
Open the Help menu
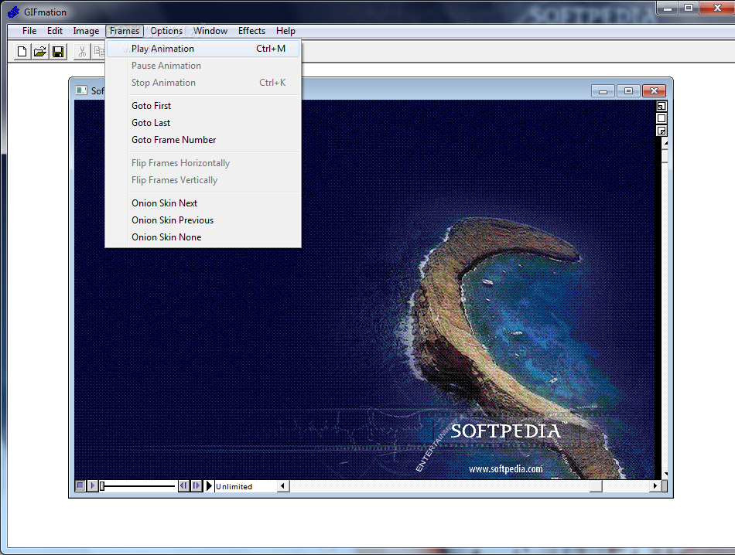click(x=285, y=31)
